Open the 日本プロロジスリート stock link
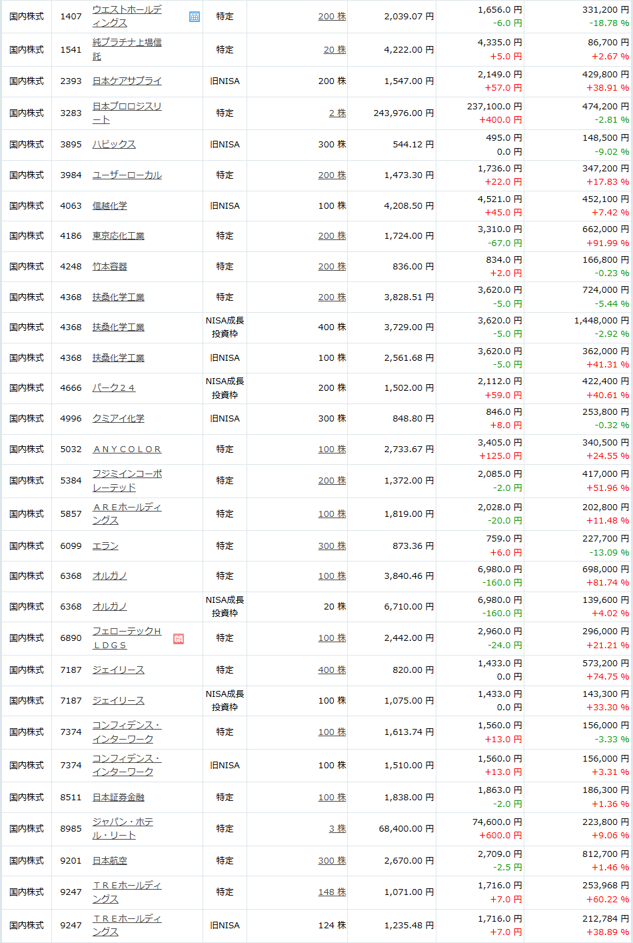633x943 pixels. coord(127,113)
